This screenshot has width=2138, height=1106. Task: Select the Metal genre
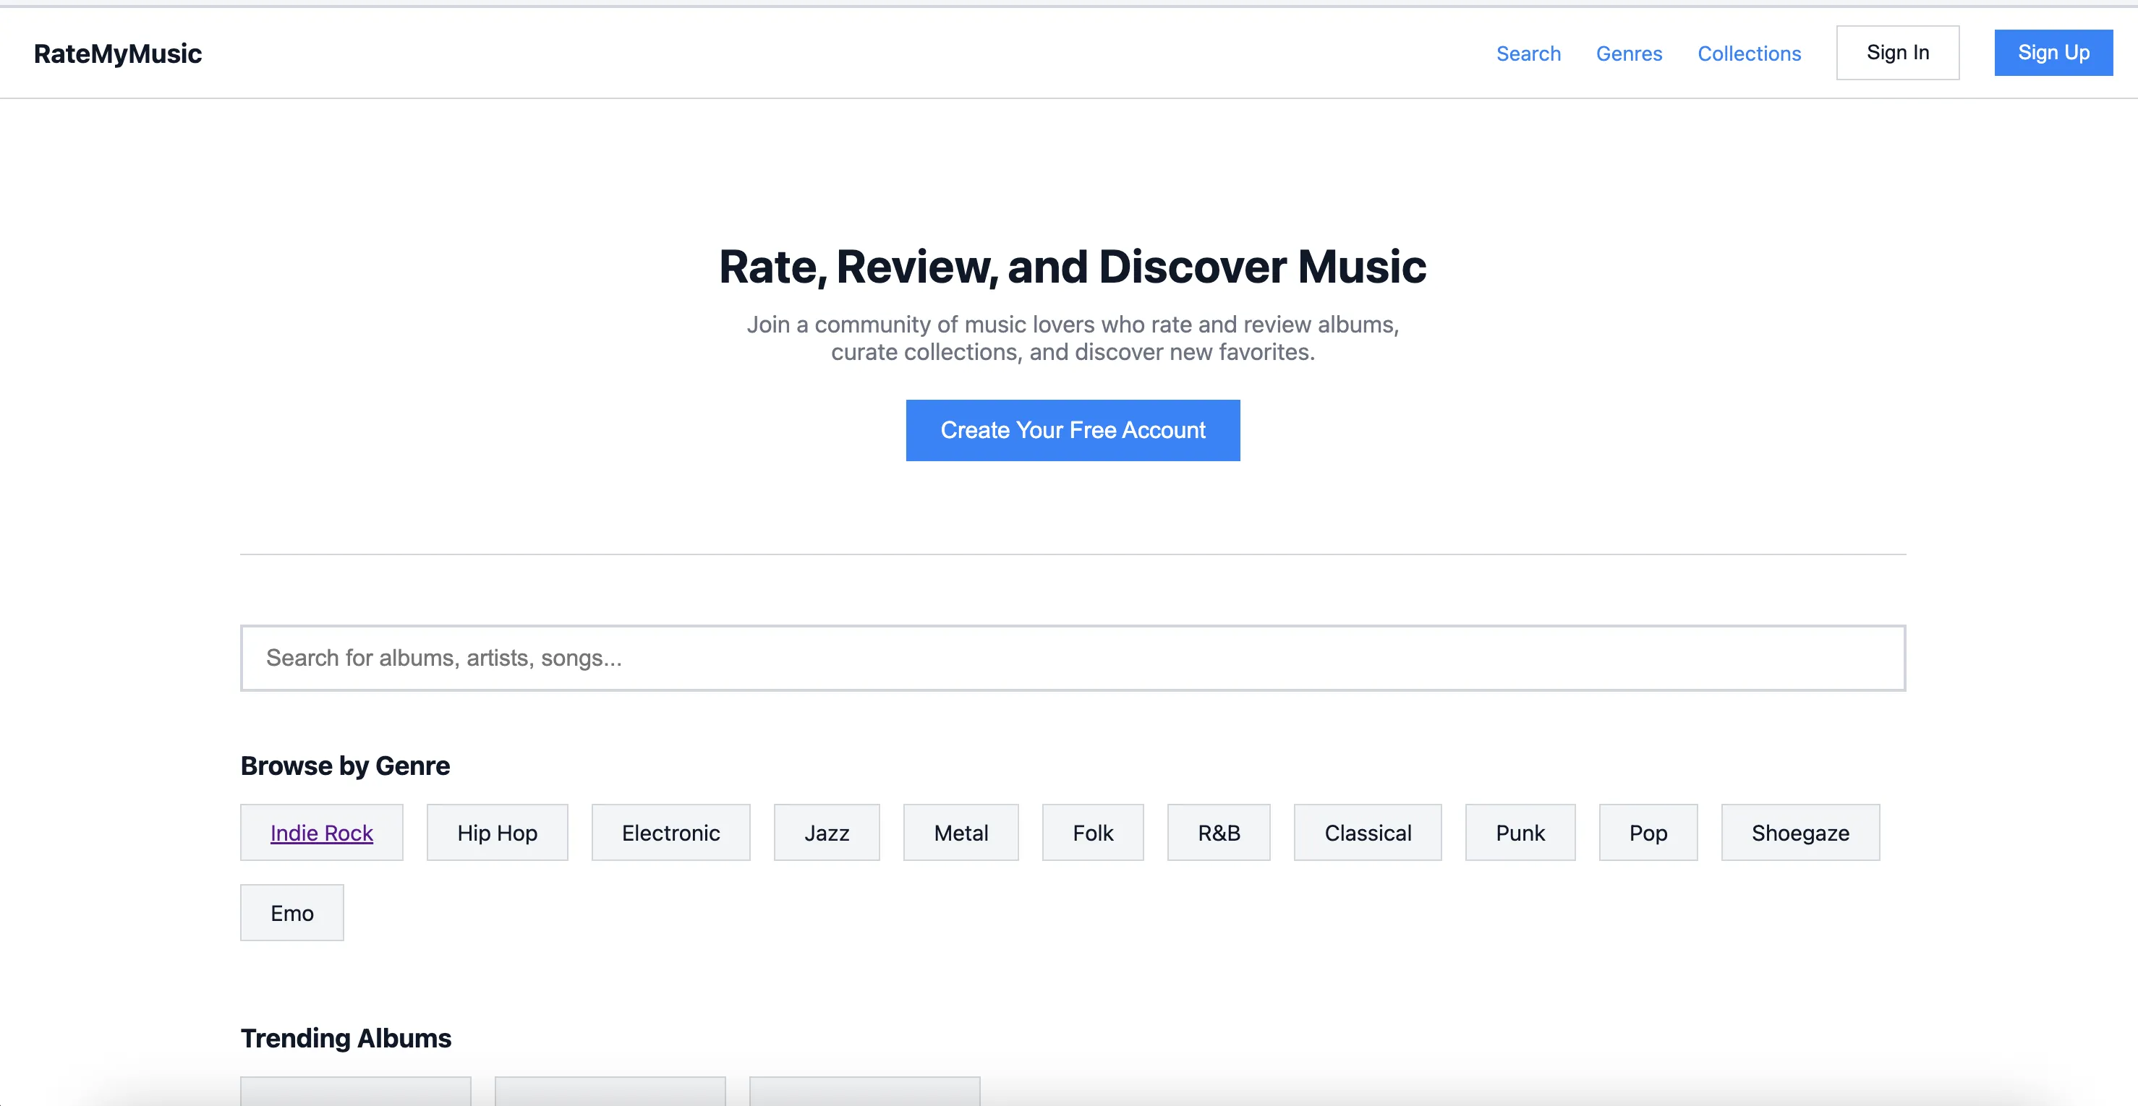point(961,832)
